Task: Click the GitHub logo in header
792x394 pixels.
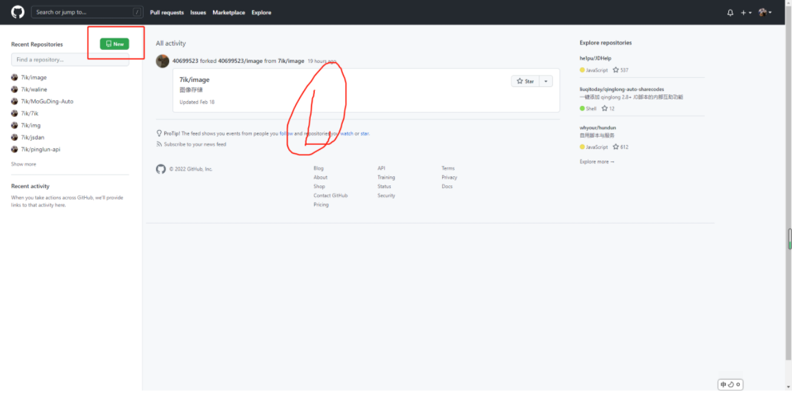Action: click(x=18, y=12)
